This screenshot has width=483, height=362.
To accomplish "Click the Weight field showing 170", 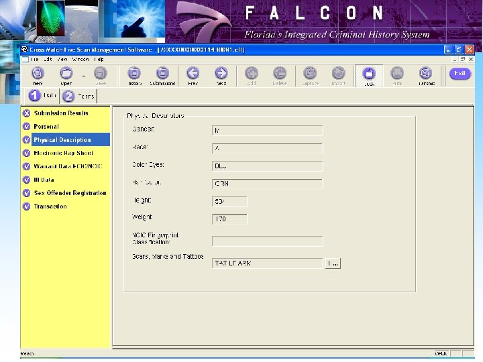I will (229, 219).
